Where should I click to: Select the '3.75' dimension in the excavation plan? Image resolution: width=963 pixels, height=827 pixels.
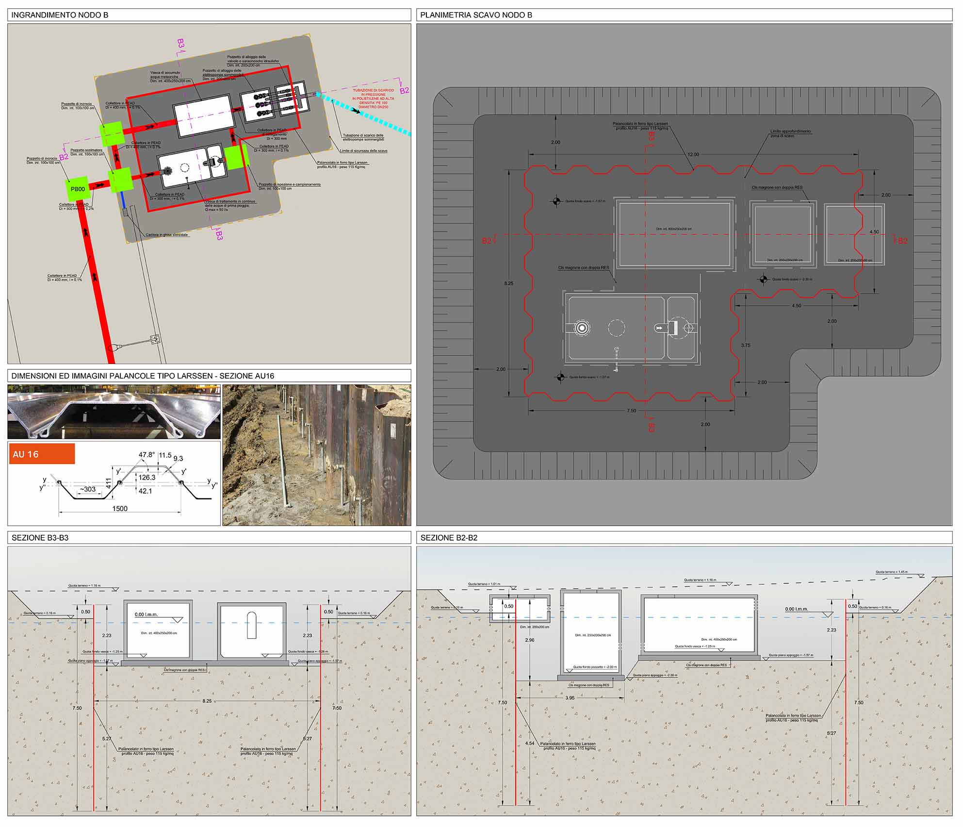coord(746,346)
